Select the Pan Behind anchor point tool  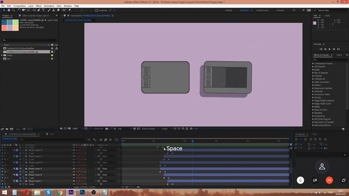point(28,10)
